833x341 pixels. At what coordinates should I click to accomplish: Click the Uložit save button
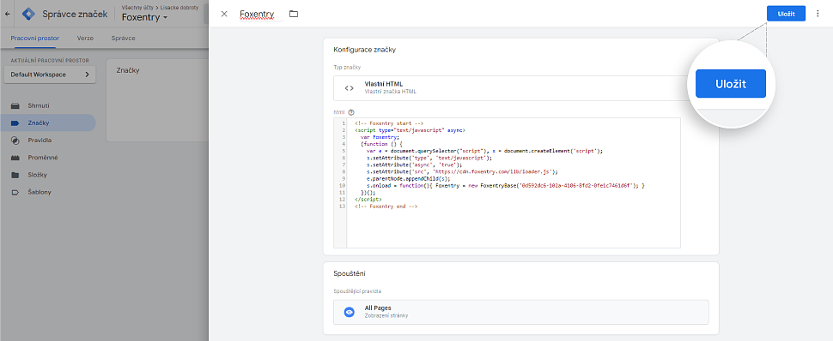tap(786, 14)
